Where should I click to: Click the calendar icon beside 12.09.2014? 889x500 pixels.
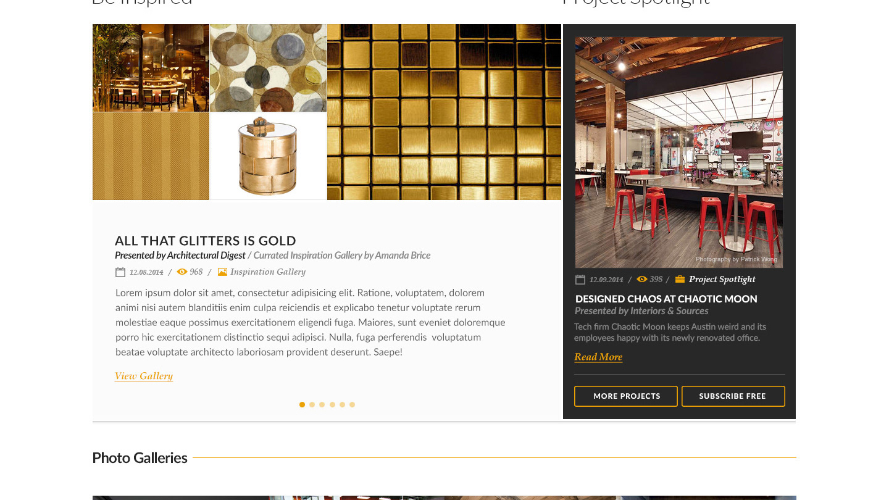580,280
